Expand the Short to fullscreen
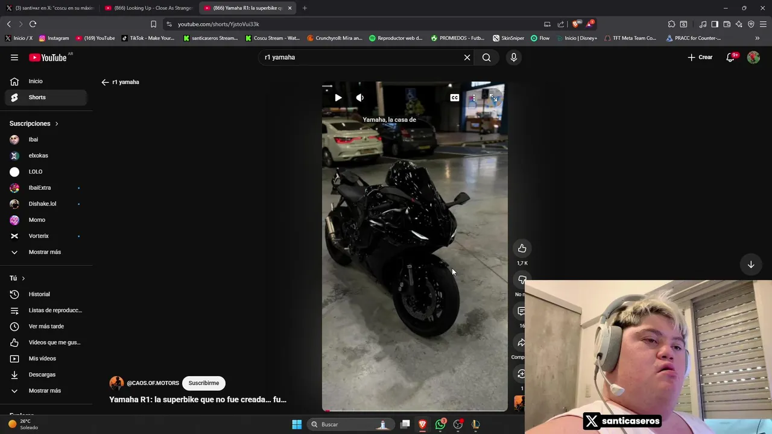Screen dimensions: 772x434 coord(493,98)
